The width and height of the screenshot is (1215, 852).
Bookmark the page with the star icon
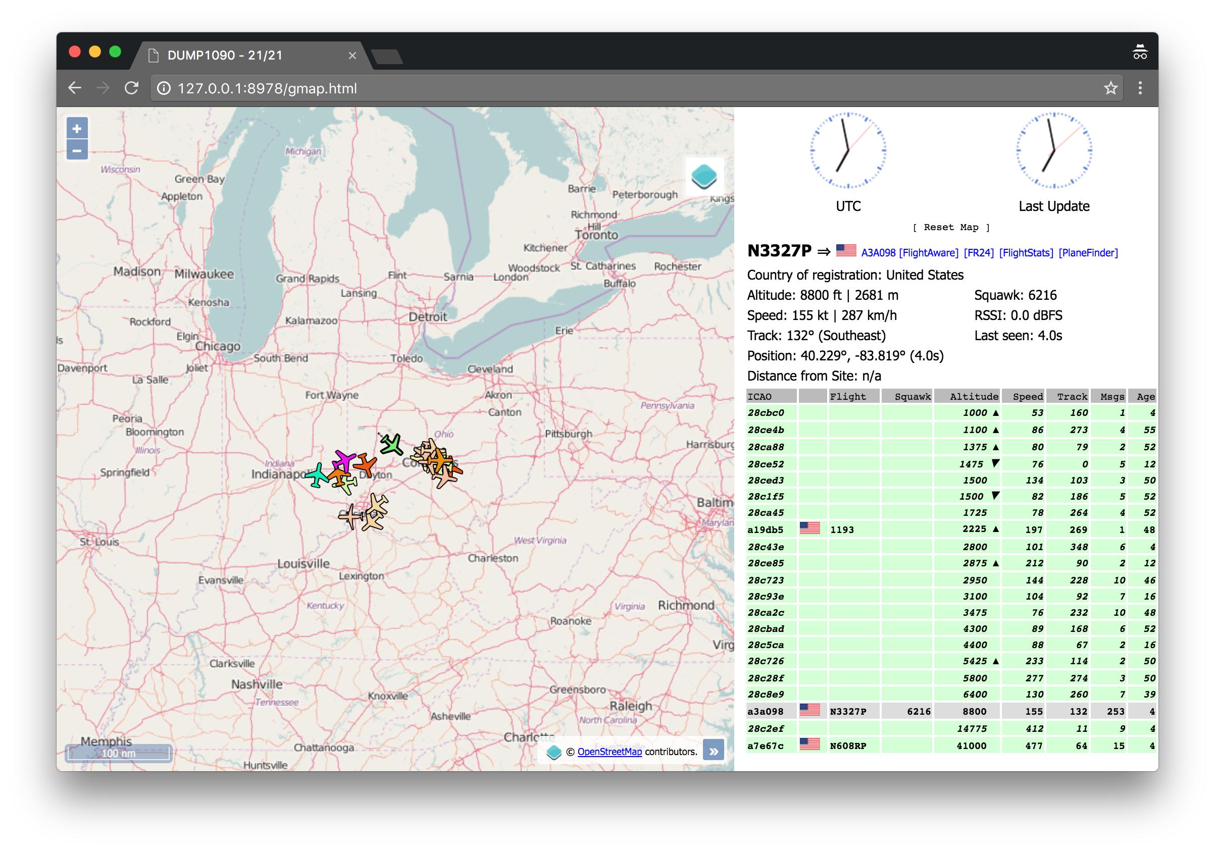1110,88
